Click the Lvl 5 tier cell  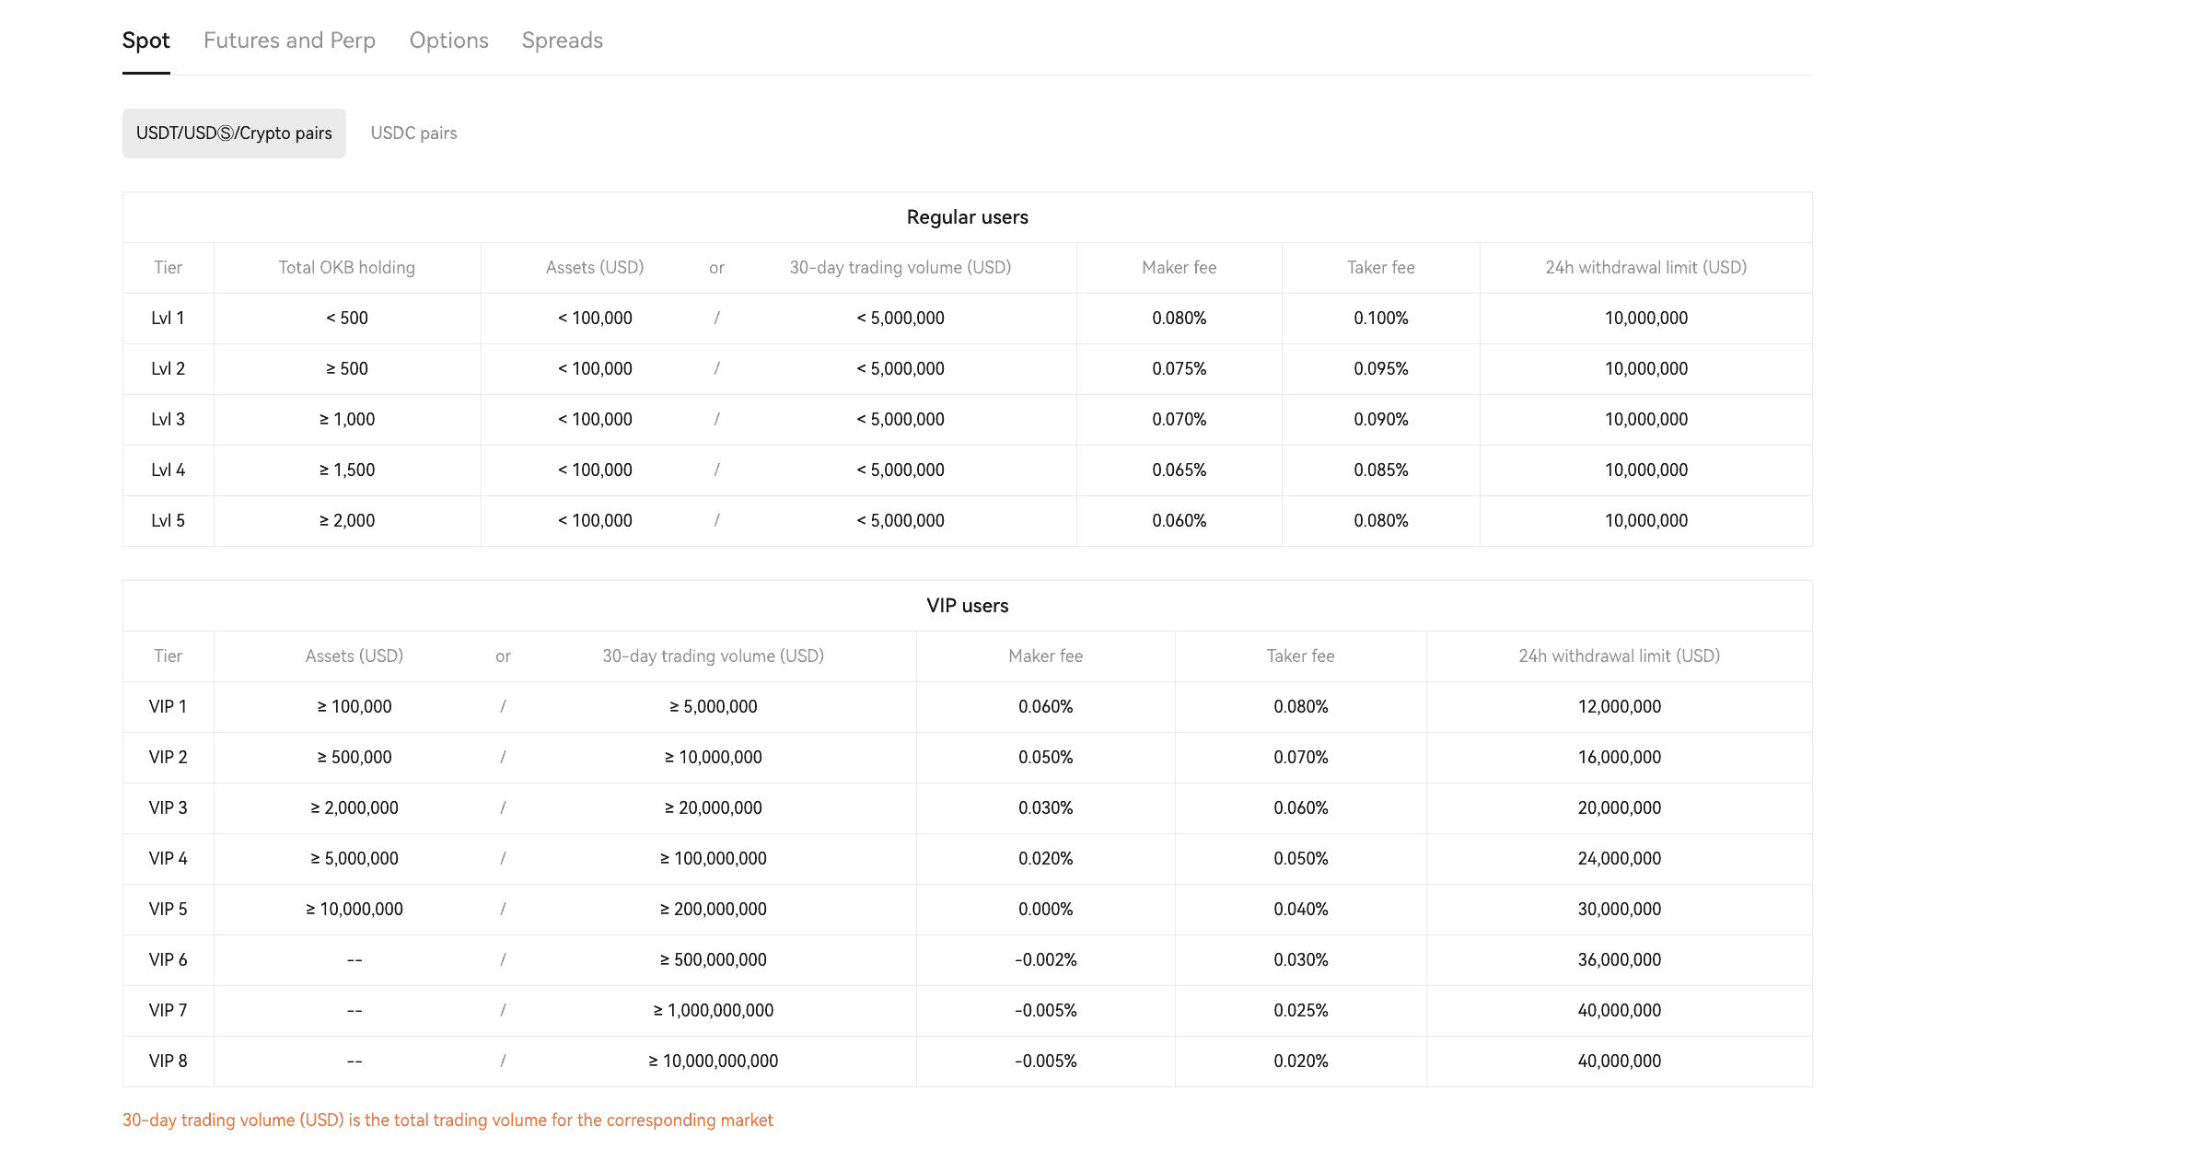[168, 521]
